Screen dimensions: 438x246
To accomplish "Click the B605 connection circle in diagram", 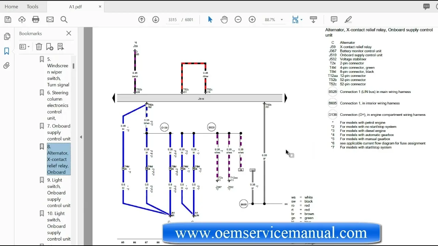I will click(x=243, y=204).
